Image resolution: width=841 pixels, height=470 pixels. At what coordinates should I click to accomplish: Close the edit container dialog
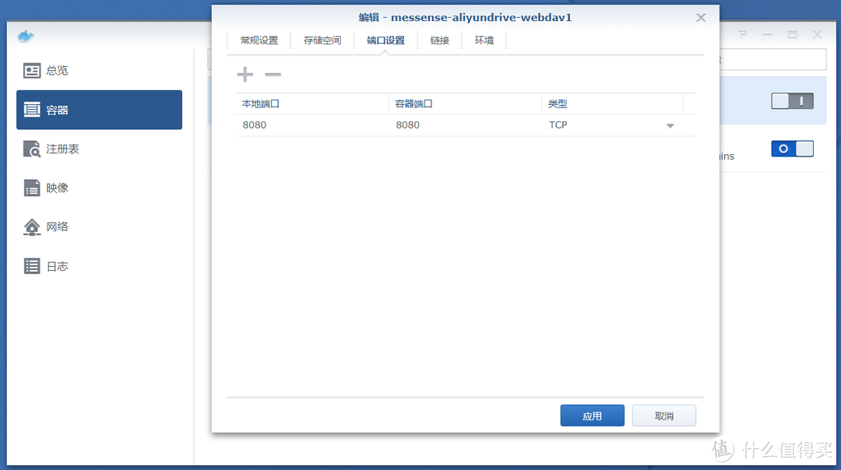(701, 18)
